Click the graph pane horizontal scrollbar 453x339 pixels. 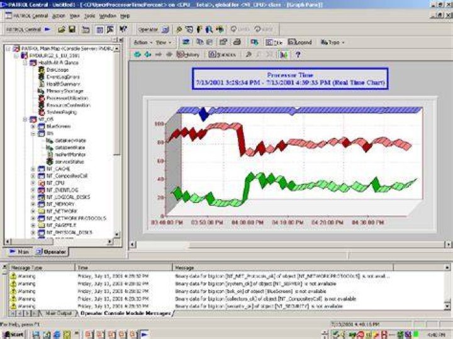[289, 244]
